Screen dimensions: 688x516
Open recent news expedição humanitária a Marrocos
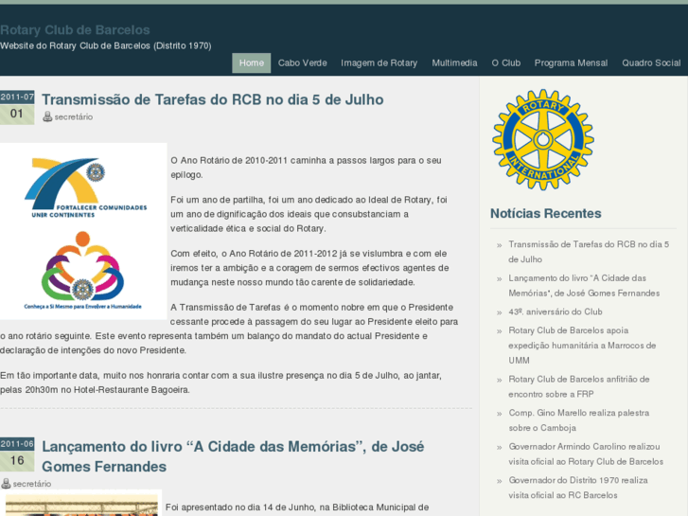click(x=582, y=346)
